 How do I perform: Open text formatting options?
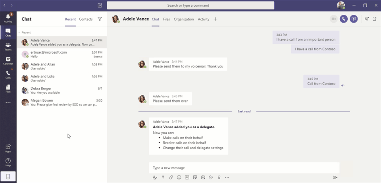click(155, 177)
